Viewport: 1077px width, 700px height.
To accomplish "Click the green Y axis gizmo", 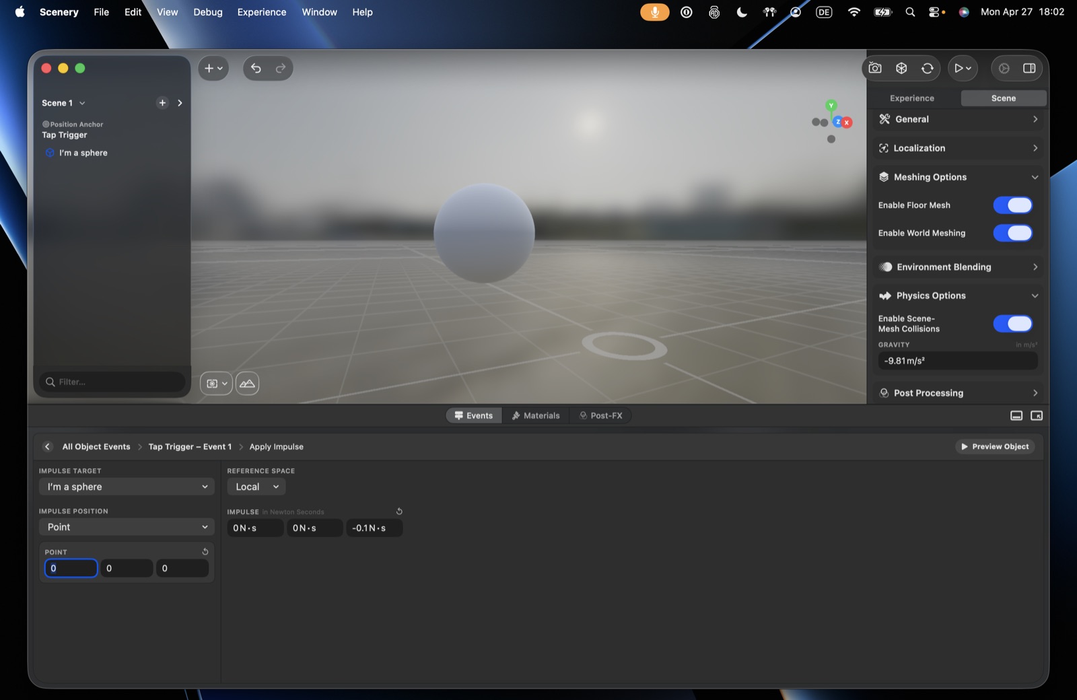I will click(x=831, y=106).
